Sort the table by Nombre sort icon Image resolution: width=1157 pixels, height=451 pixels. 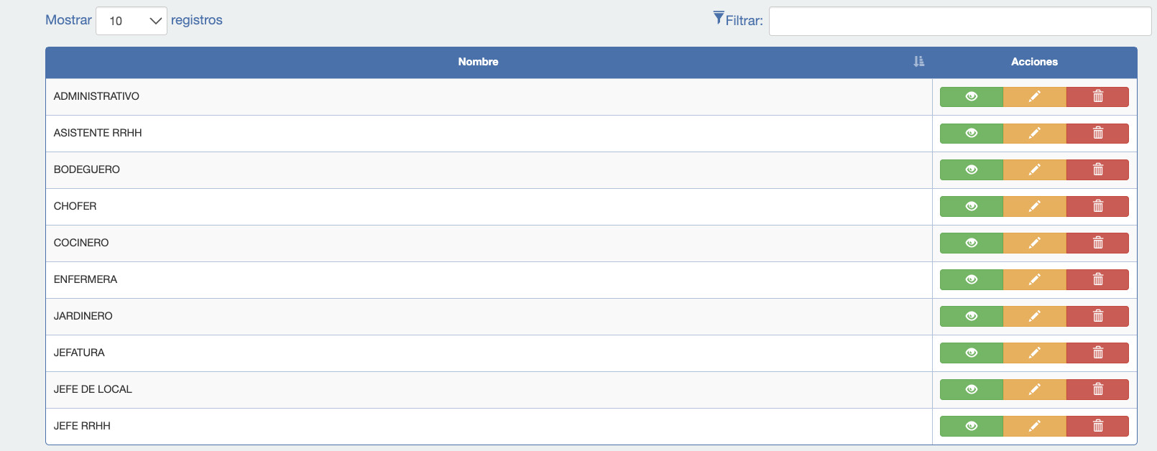click(x=918, y=62)
